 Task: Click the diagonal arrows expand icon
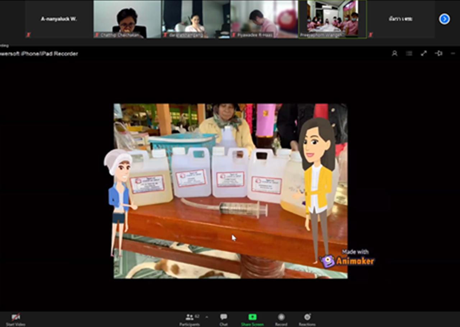pos(424,53)
